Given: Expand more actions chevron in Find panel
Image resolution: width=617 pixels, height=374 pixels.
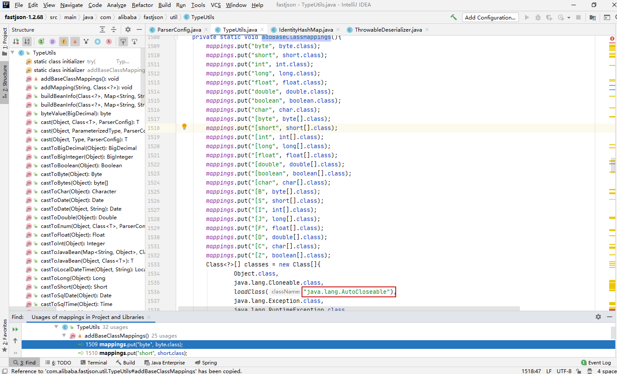Looking at the screenshot, I should tap(15, 353).
